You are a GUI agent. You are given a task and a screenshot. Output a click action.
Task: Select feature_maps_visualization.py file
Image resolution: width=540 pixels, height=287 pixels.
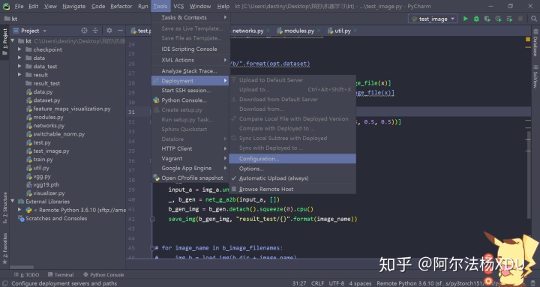click(x=72, y=109)
